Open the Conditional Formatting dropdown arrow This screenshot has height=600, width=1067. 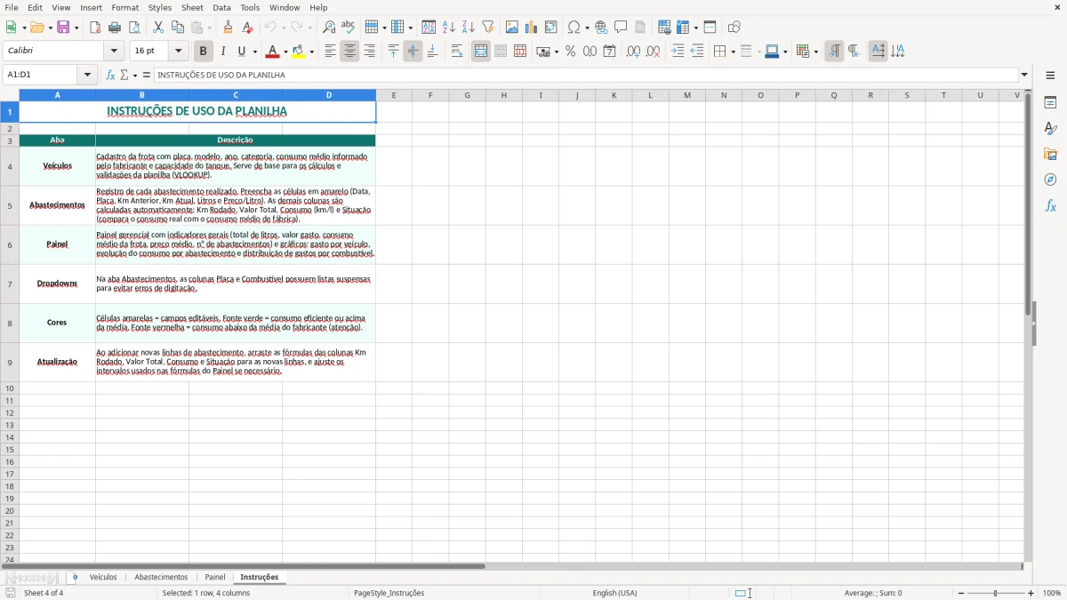[815, 52]
